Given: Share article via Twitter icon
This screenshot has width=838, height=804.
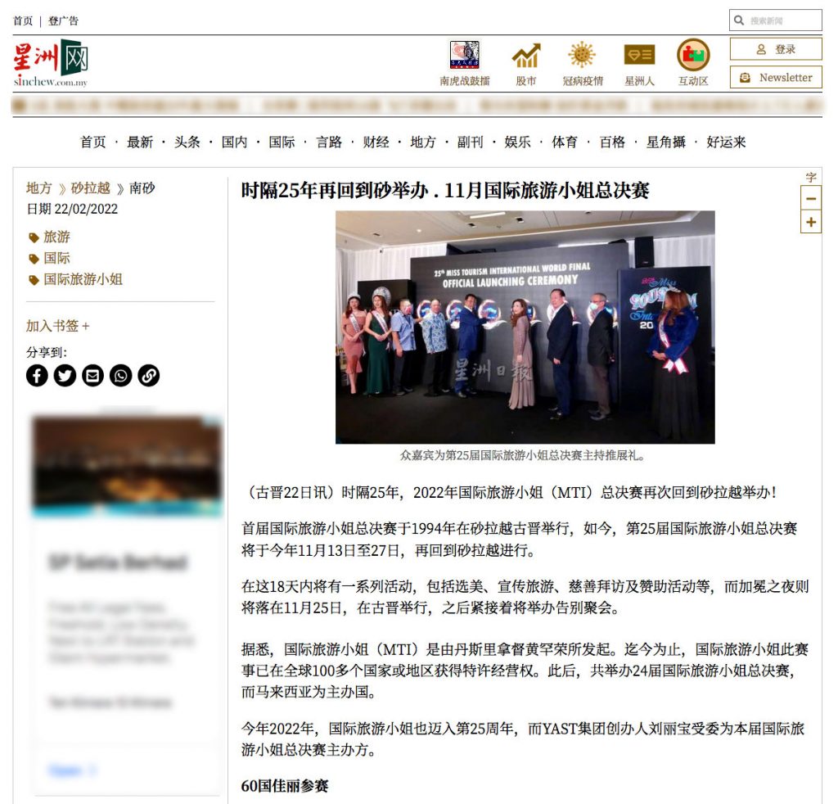Looking at the screenshot, I should [x=65, y=376].
